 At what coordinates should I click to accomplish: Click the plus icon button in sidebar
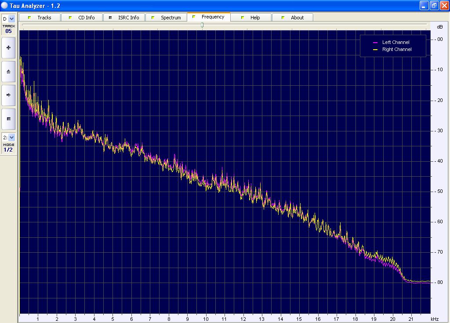8,48
